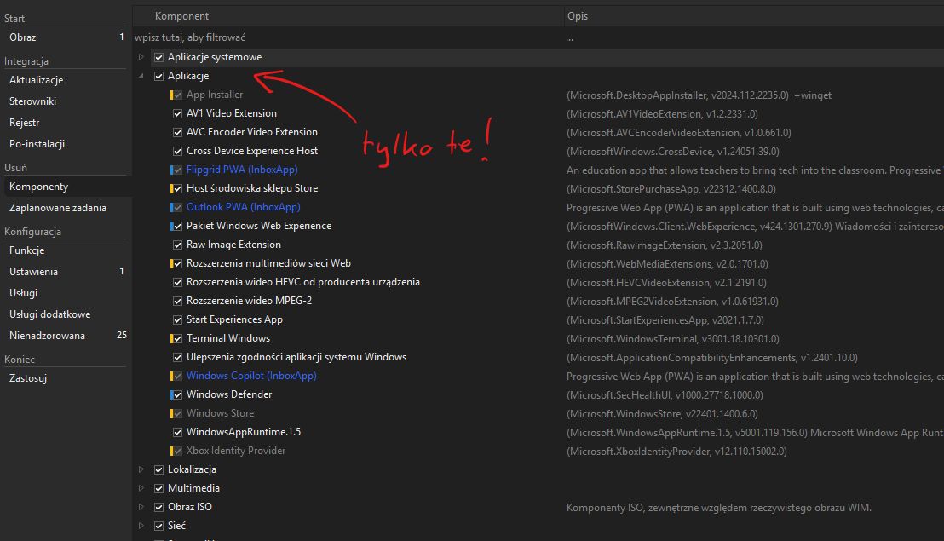This screenshot has width=944, height=541.
Task: Toggle the Pakiet Windows Web Experience checkbox
Action: point(177,226)
